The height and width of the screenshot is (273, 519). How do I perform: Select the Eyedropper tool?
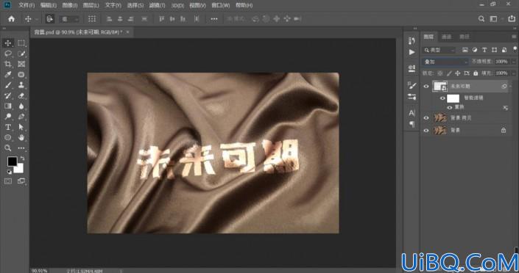(x=8, y=75)
